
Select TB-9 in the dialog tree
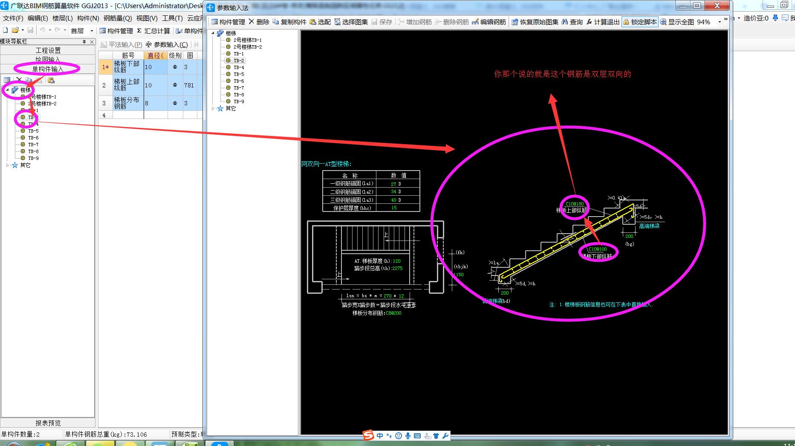pos(239,101)
